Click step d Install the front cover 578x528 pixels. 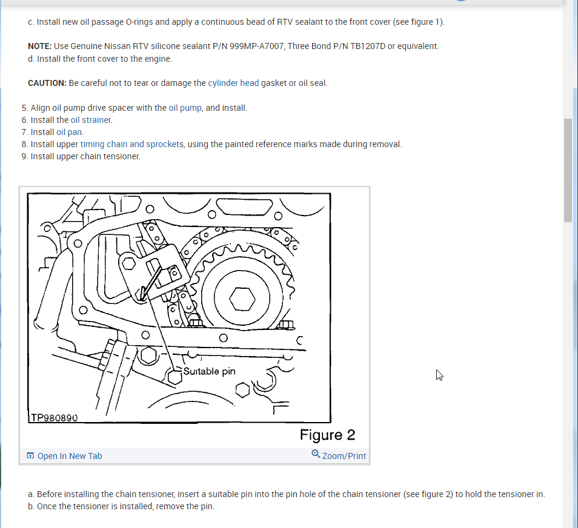tap(100, 59)
